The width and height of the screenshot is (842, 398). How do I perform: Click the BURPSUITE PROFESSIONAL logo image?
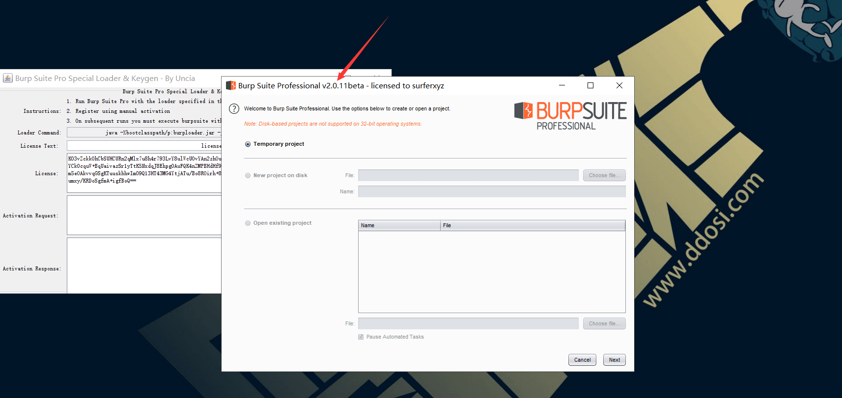tap(570, 116)
